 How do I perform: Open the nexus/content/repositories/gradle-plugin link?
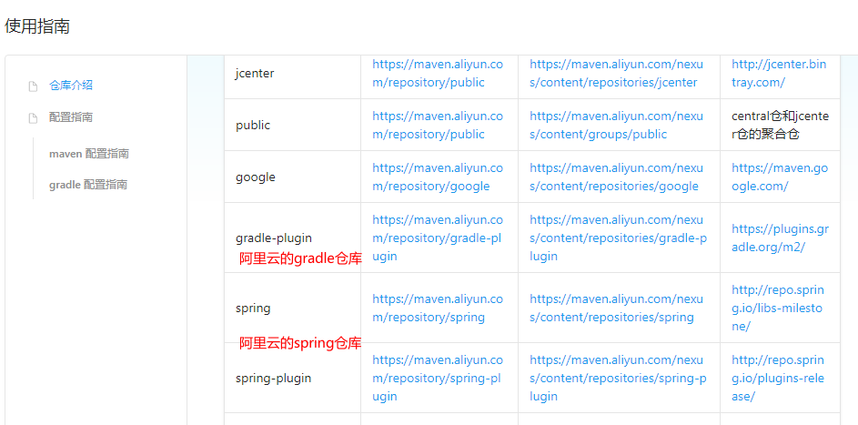[619, 238]
